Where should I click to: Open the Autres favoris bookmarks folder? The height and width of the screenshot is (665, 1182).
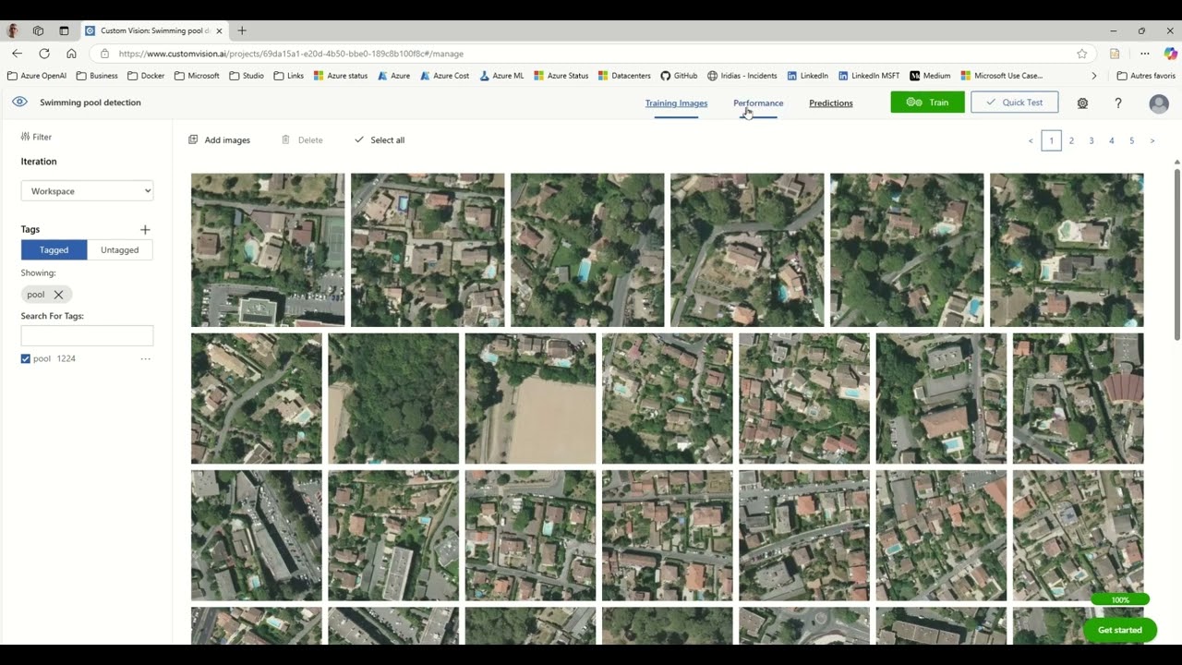[x=1146, y=76]
